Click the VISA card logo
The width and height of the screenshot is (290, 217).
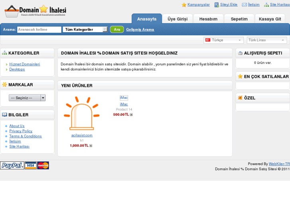tap(31, 165)
